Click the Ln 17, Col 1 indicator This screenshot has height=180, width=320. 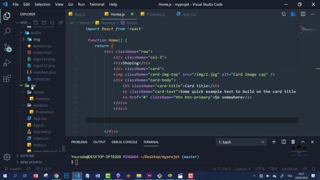[221, 169]
